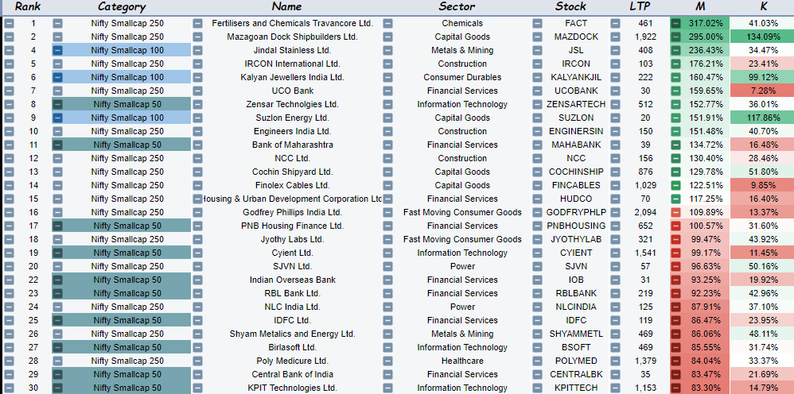Select the 51.80% K value cell
The width and height of the screenshot is (794, 394).
point(762,172)
